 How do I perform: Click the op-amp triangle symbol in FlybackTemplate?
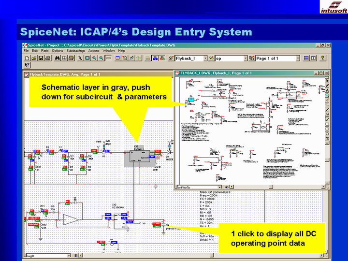pos(71,219)
